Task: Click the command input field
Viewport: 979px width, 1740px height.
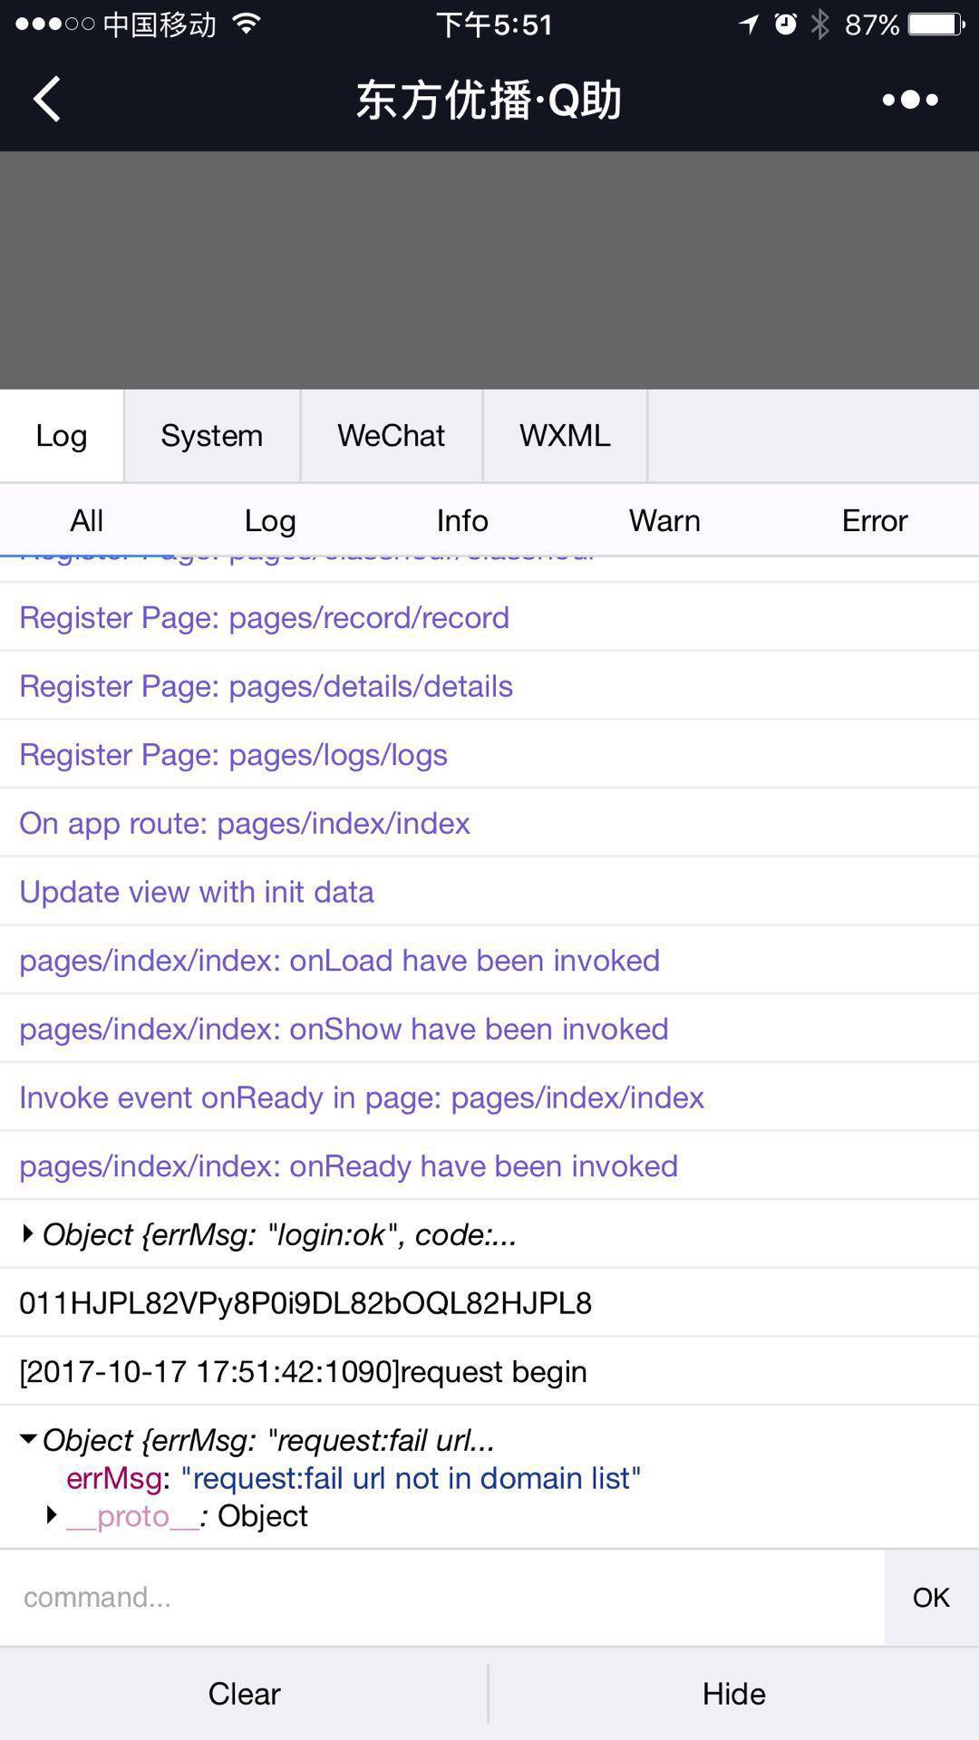Action: (x=441, y=1597)
